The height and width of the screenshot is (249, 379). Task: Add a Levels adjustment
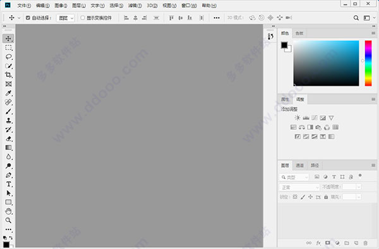coord(306,118)
